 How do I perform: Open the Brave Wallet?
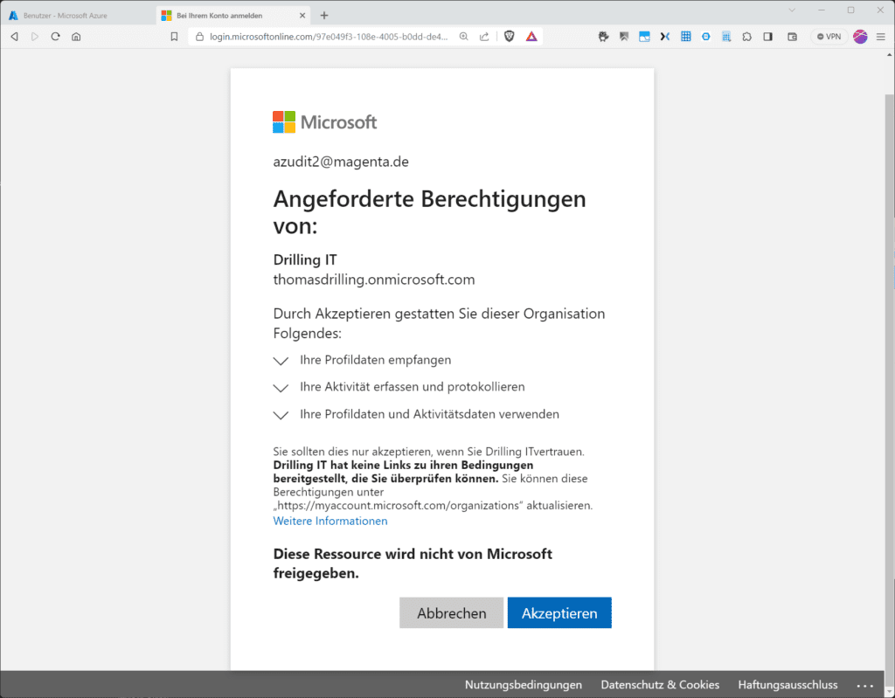[792, 37]
